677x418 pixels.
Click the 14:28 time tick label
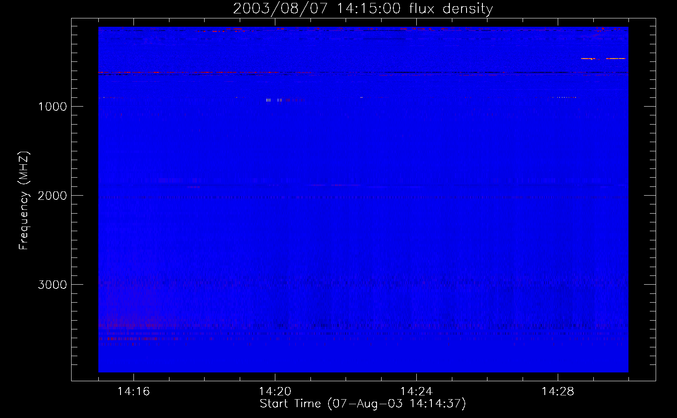(558, 391)
